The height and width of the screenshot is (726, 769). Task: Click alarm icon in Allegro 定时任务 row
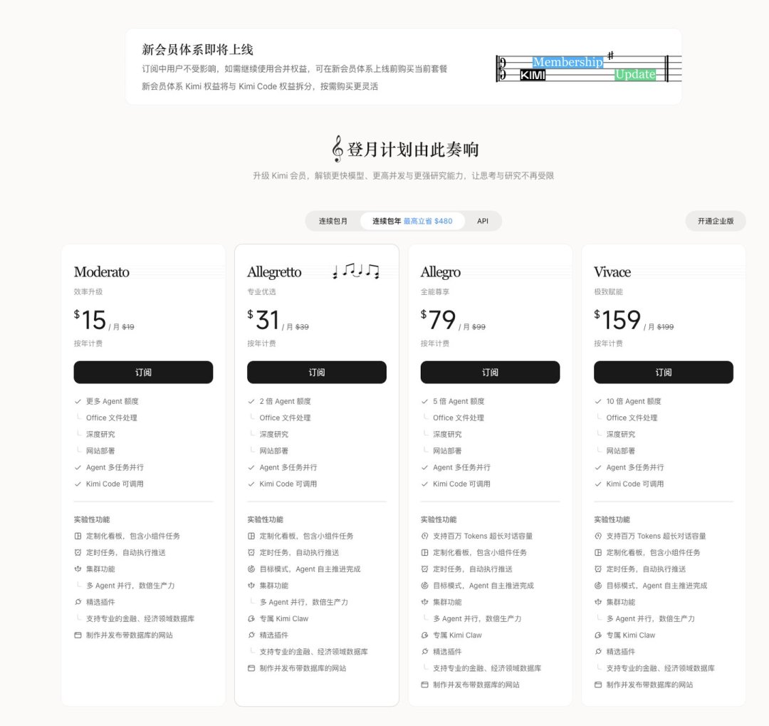[x=424, y=569]
